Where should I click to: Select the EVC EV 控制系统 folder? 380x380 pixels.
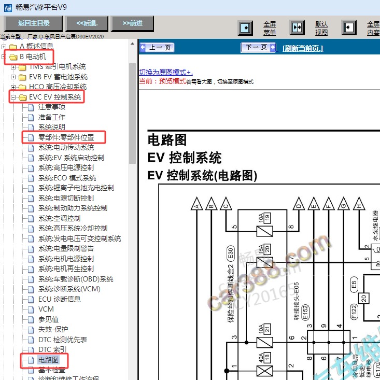click(55, 97)
